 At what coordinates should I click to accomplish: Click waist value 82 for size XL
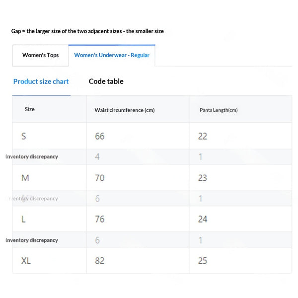[x=100, y=261]
